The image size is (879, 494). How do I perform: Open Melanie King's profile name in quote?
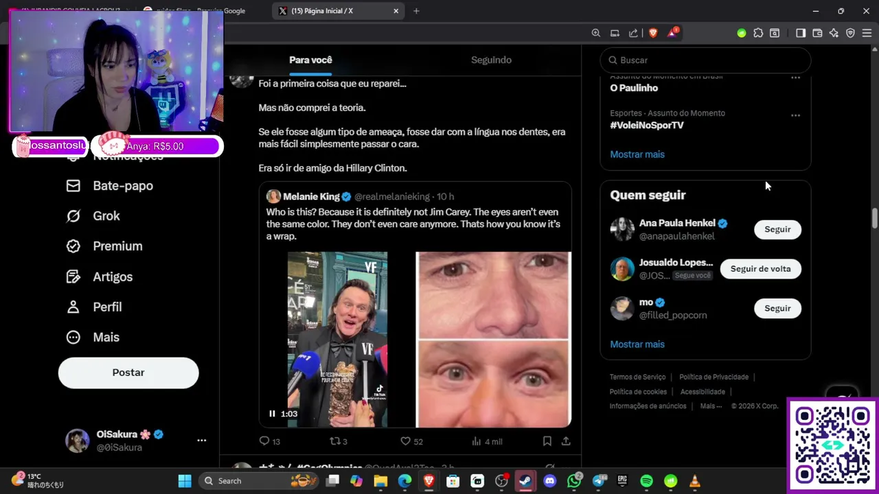[x=311, y=197]
